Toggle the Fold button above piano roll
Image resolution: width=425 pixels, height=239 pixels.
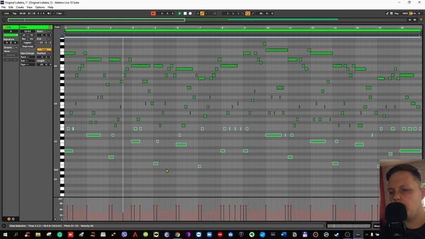(57, 27)
